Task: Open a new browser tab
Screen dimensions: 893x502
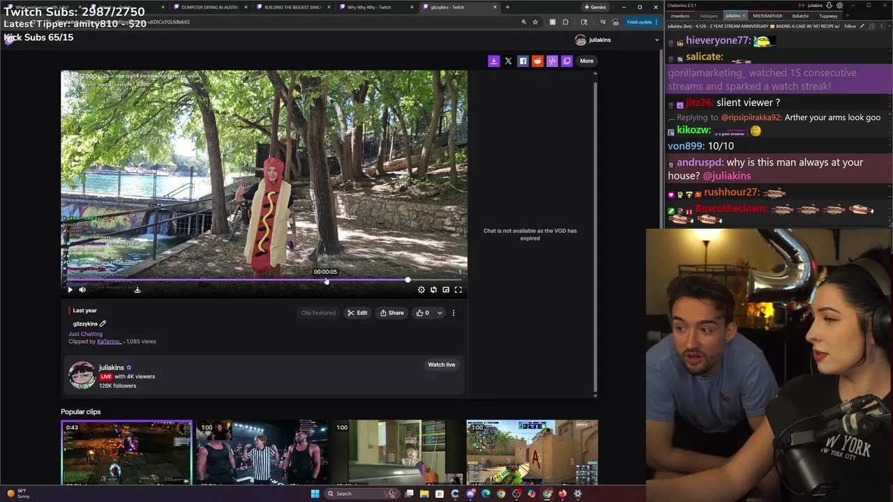Action: click(x=507, y=7)
